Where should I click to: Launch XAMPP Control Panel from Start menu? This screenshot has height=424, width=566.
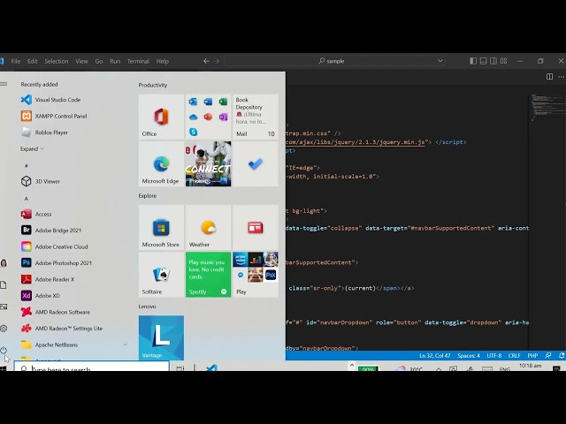(54, 116)
